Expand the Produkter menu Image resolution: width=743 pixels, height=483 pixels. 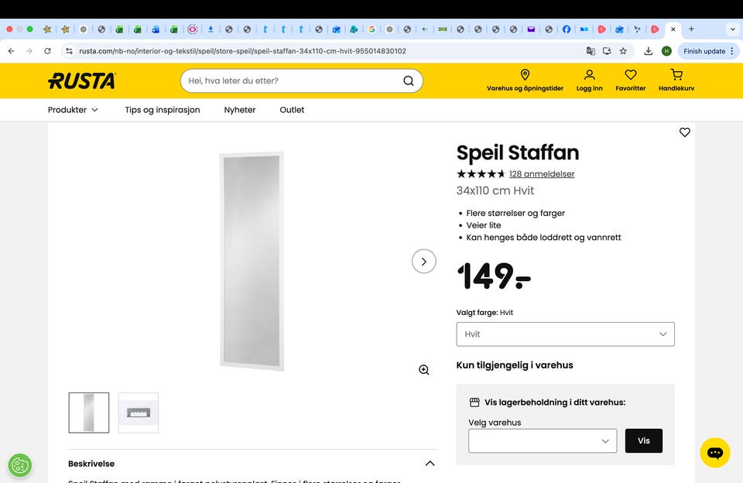73,110
